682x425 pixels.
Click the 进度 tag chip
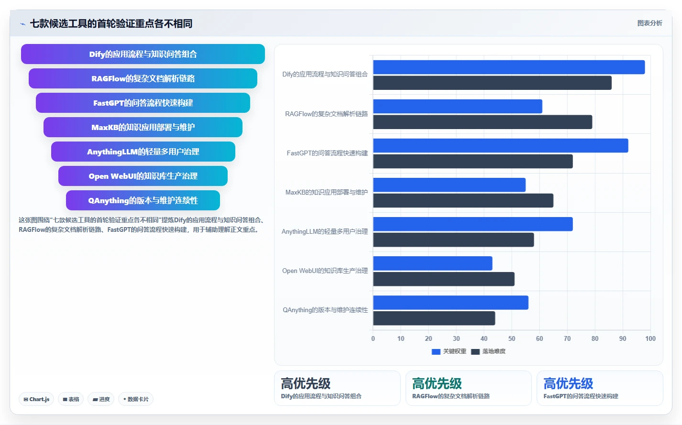tap(101, 399)
